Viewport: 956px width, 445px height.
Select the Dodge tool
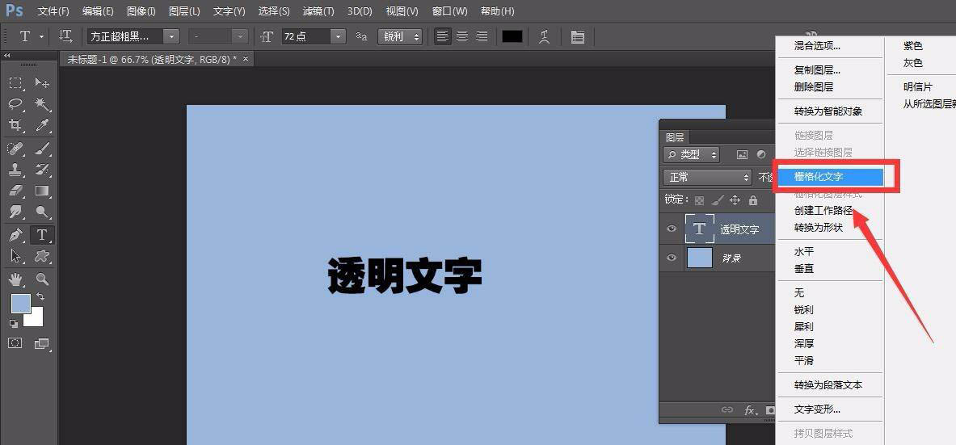click(42, 212)
